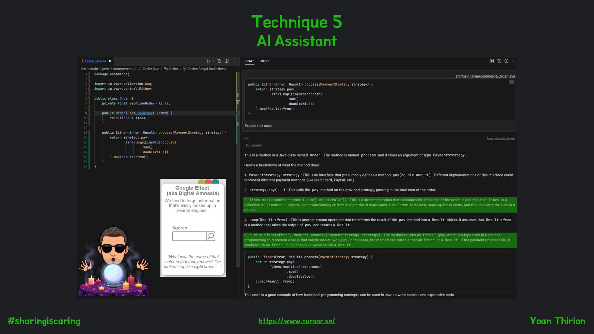Switch to the CHAT tab
Image resolution: width=594 pixels, height=334 pixels.
pyautogui.click(x=249, y=61)
